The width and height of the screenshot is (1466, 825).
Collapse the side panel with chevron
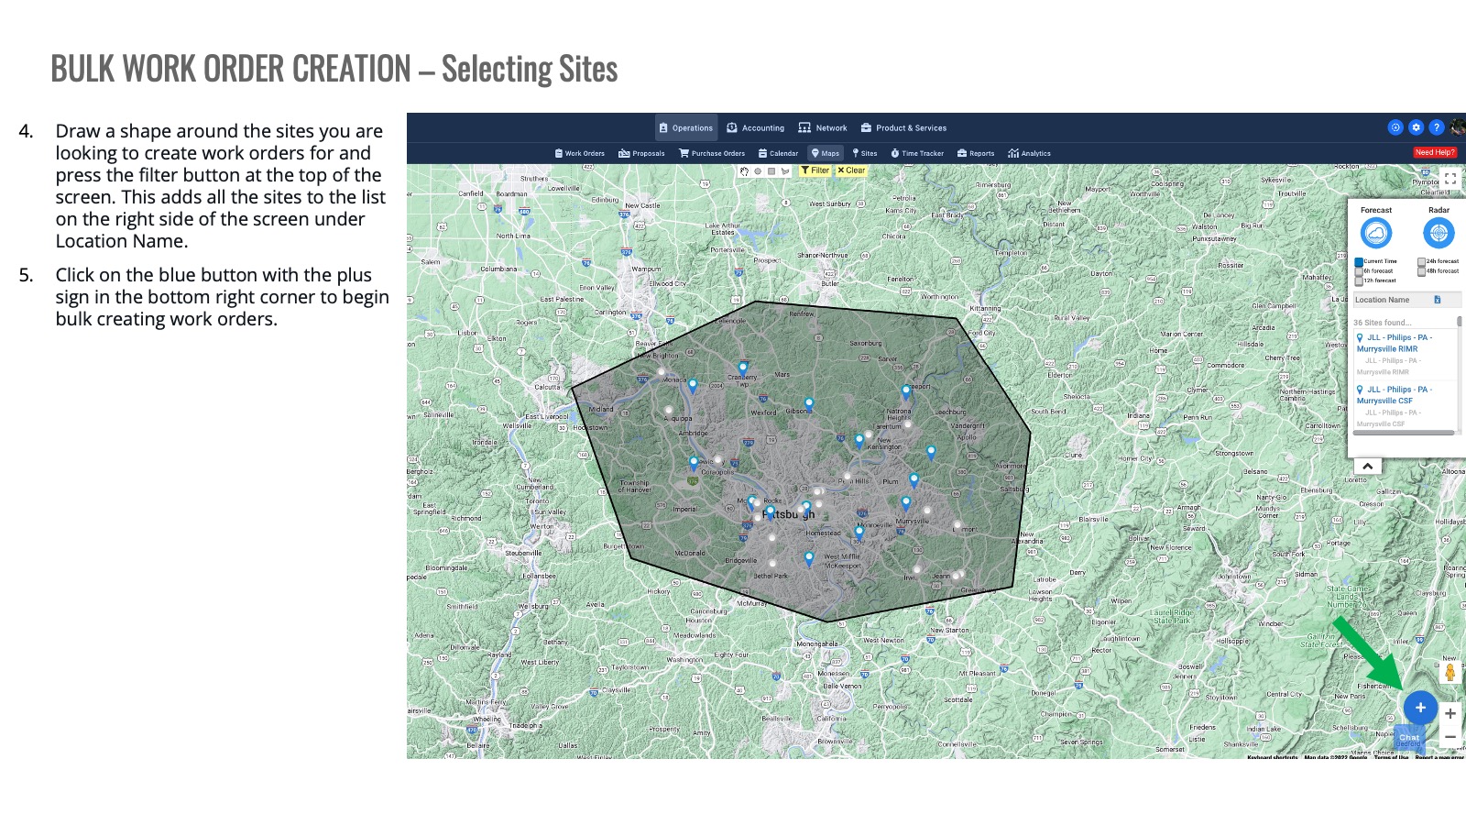click(1367, 466)
